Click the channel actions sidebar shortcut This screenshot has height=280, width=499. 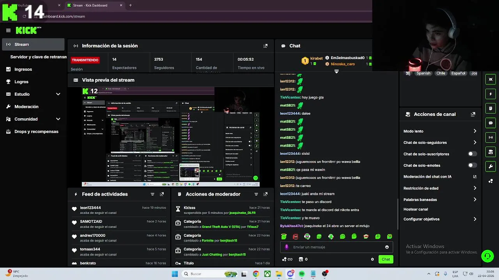(x=491, y=152)
